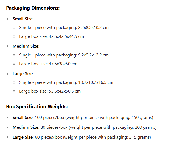The width and height of the screenshot is (169, 143).
Task: Click the "Packaging Dimensions:" heading
Action: 33,8
